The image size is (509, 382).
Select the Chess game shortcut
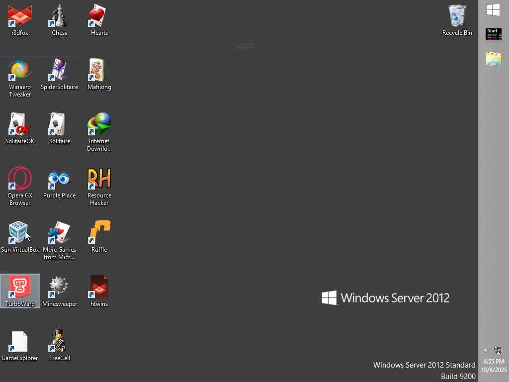[x=60, y=20]
